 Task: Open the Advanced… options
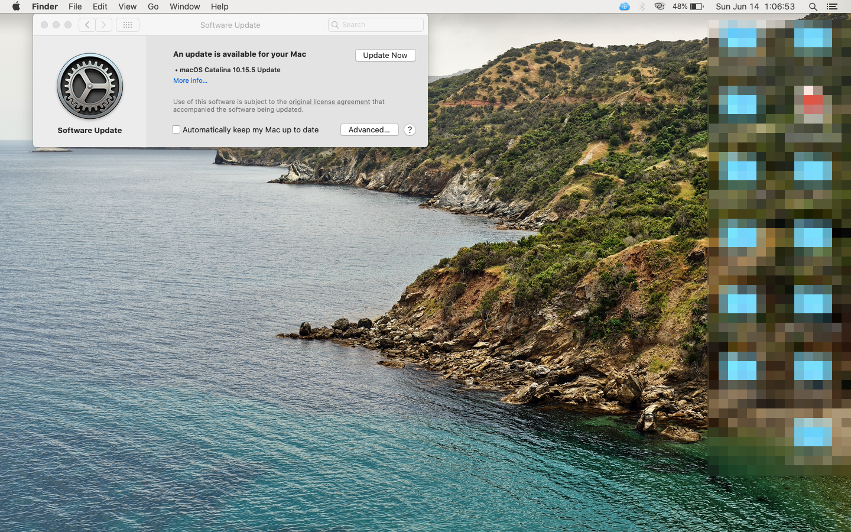(369, 129)
